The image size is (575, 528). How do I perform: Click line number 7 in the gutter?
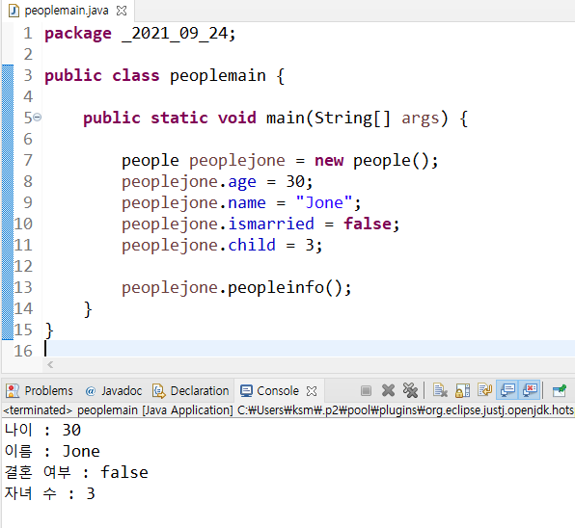pos(28,160)
